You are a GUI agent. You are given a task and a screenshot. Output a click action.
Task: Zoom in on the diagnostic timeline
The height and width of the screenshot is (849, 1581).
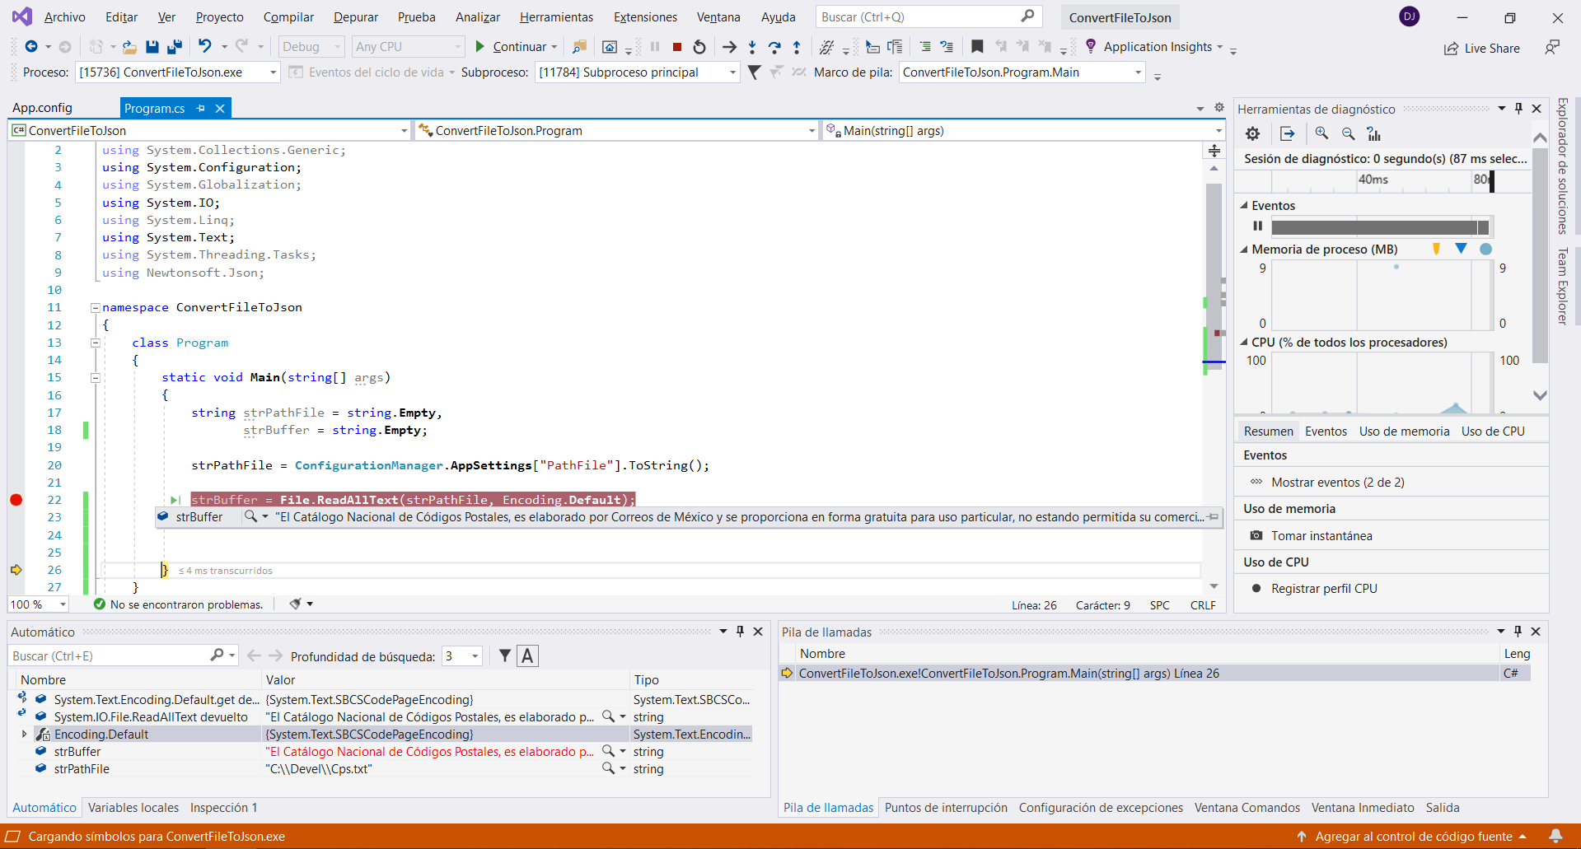click(1321, 133)
